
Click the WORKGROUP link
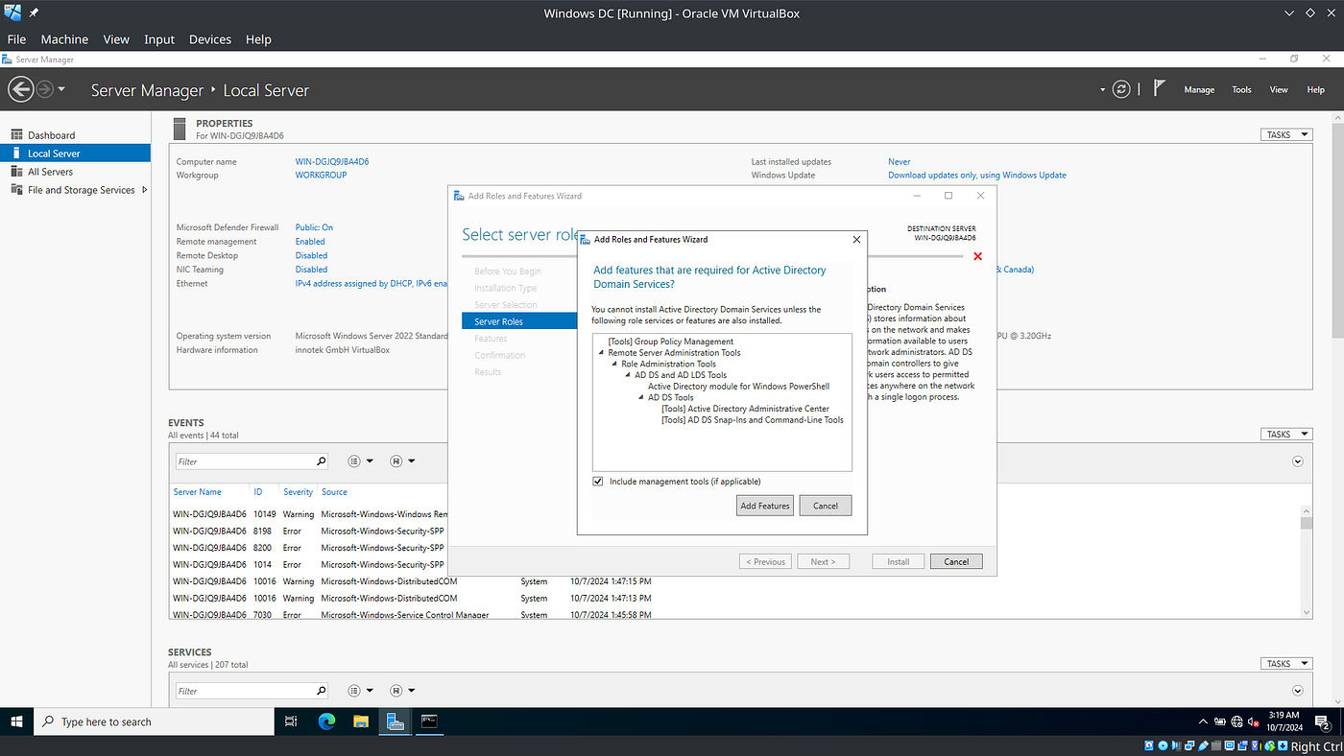coord(321,175)
